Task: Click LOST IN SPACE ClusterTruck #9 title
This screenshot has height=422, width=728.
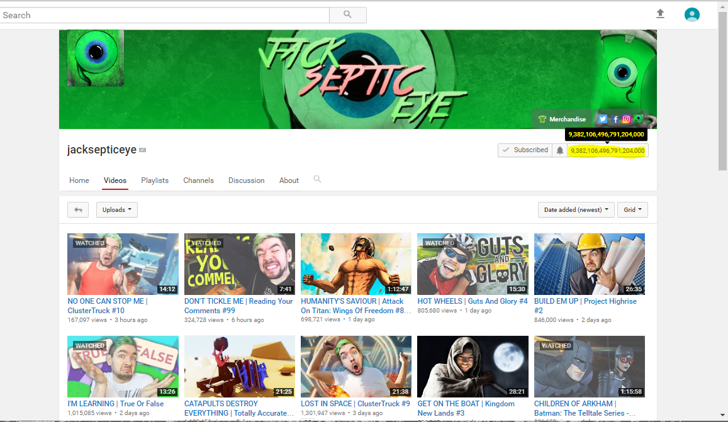Action: click(x=356, y=404)
